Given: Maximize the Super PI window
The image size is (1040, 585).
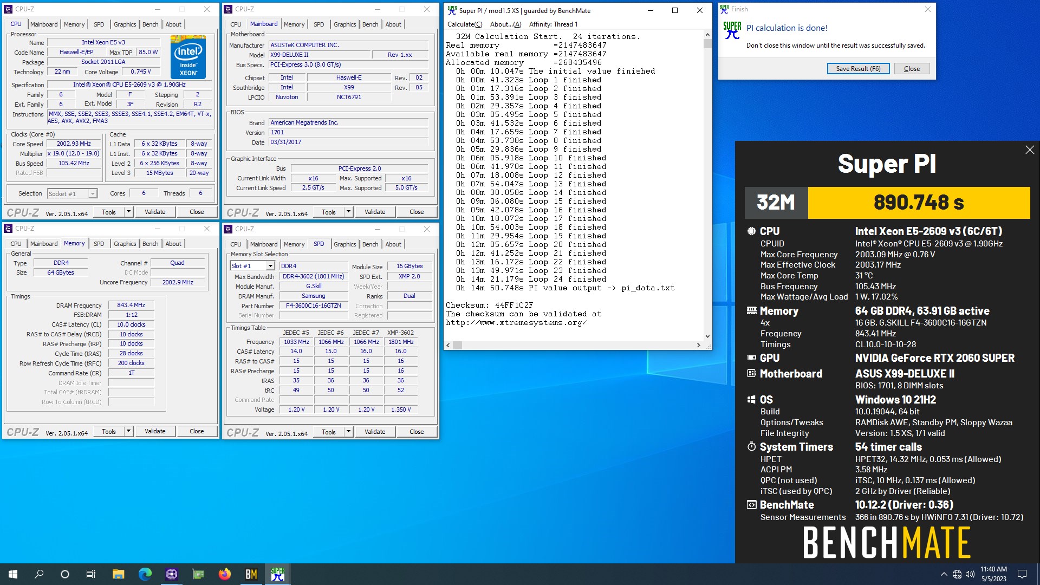Looking at the screenshot, I should point(675,10).
